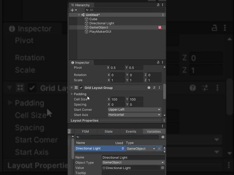Click the Inspector vertical scrollbar thumb

[164, 92]
